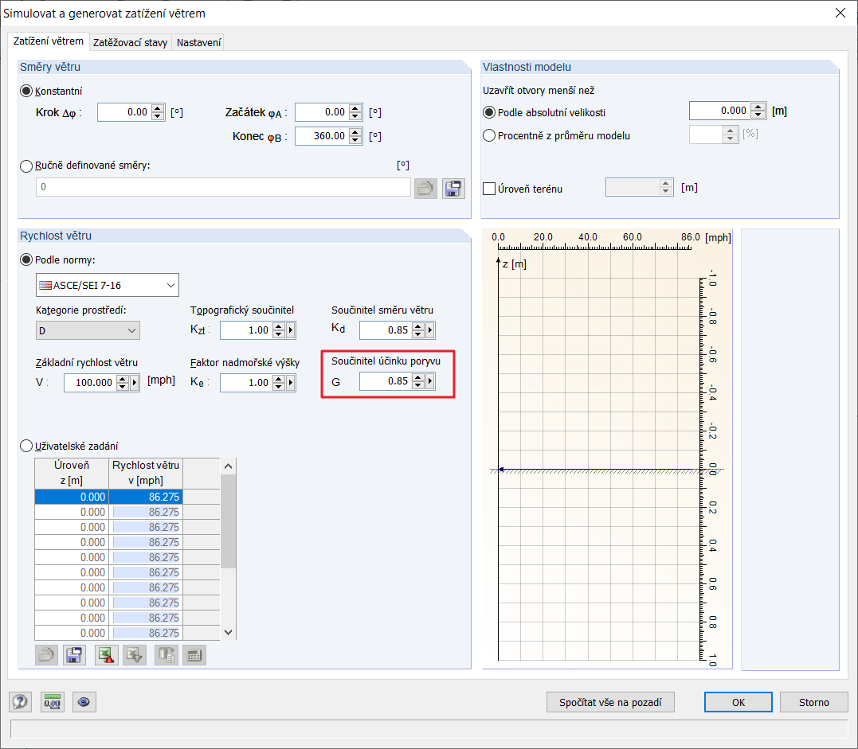Image resolution: width=858 pixels, height=749 pixels.
Task: Adjust Kzt topographic factor spinner
Action: point(279,330)
